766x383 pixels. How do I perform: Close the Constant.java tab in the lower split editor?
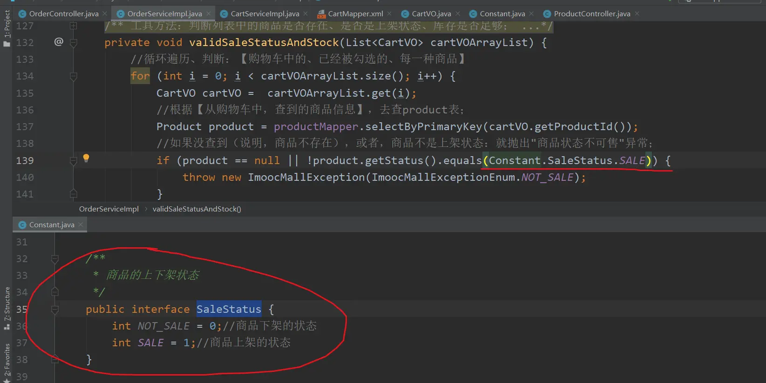pyautogui.click(x=81, y=225)
